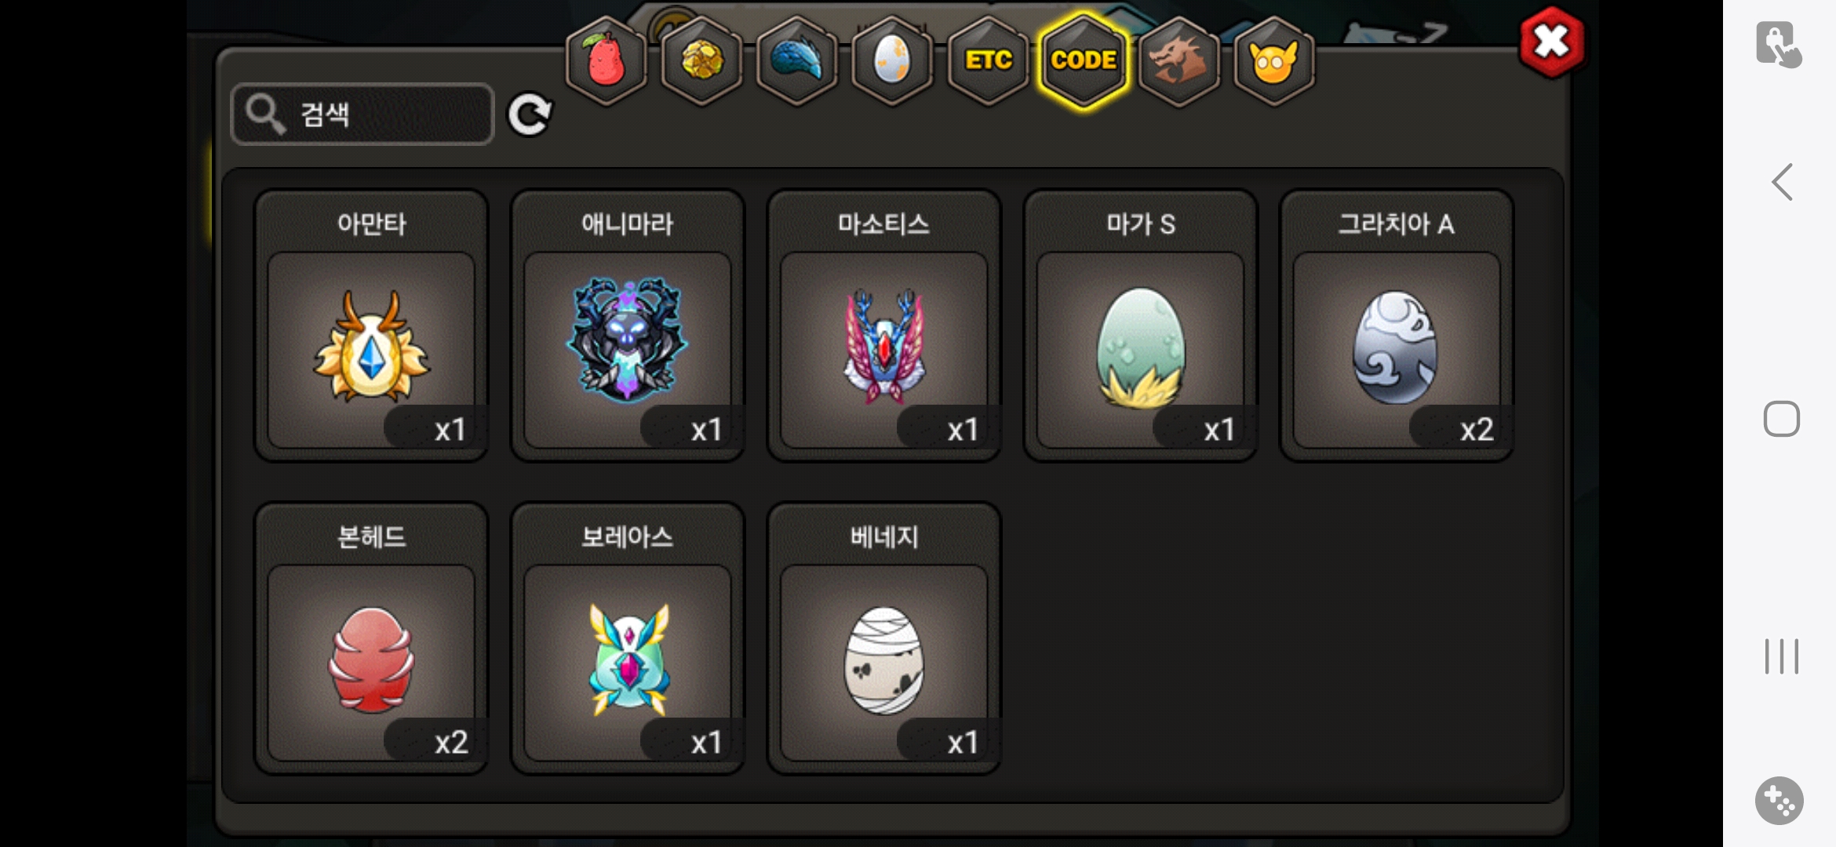Open the ETC tab

tap(988, 60)
